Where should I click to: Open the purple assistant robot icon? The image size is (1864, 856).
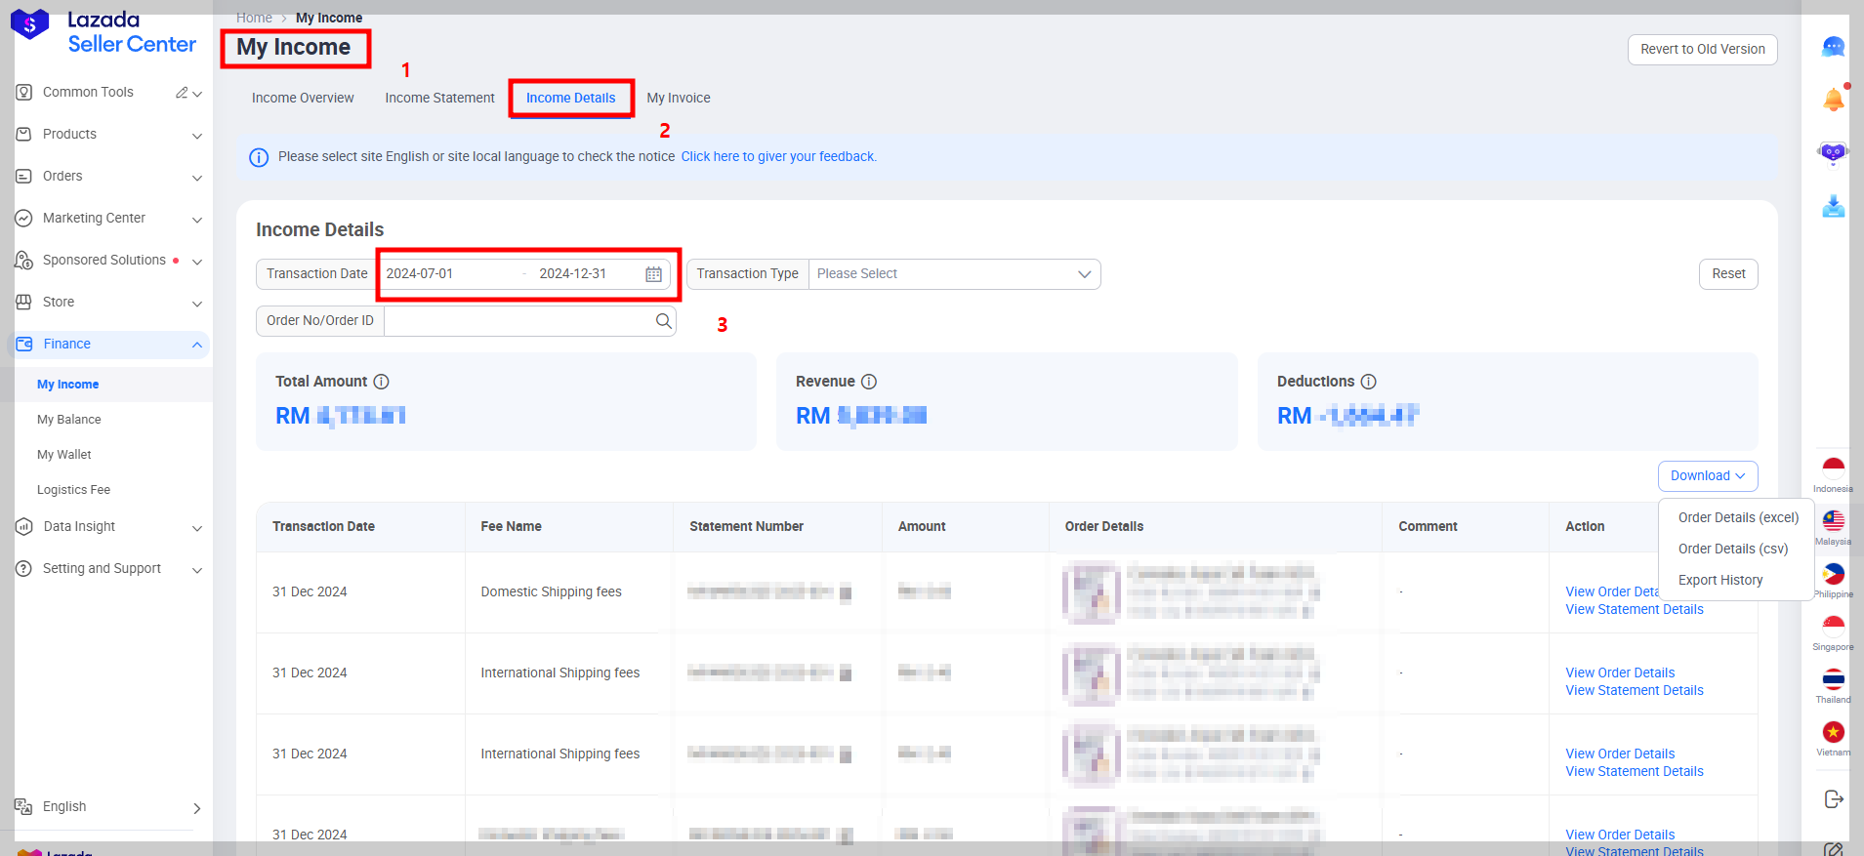pos(1833,152)
